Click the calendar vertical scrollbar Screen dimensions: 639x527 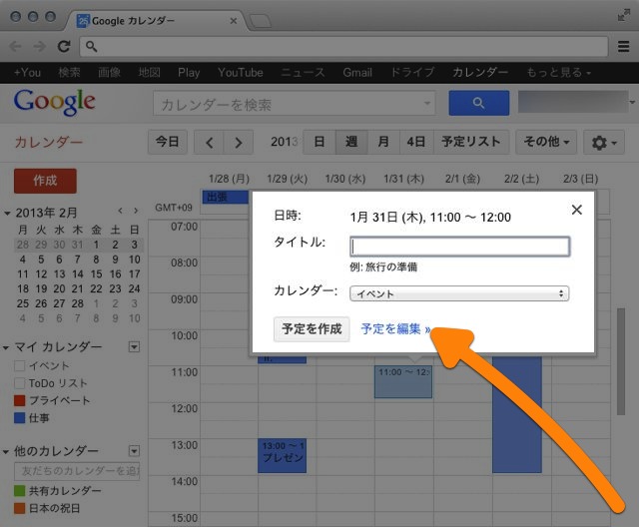(x=621, y=361)
